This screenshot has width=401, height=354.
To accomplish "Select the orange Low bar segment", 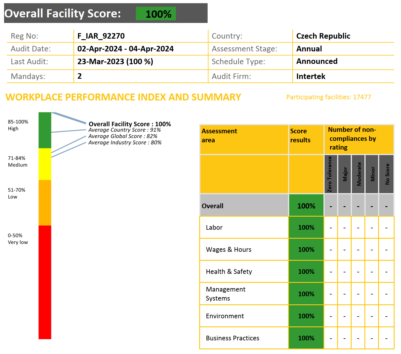I will [x=45, y=202].
